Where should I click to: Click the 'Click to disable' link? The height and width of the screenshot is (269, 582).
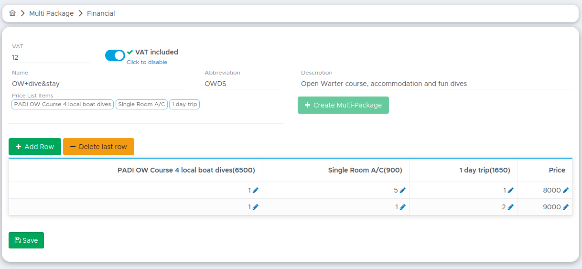147,62
